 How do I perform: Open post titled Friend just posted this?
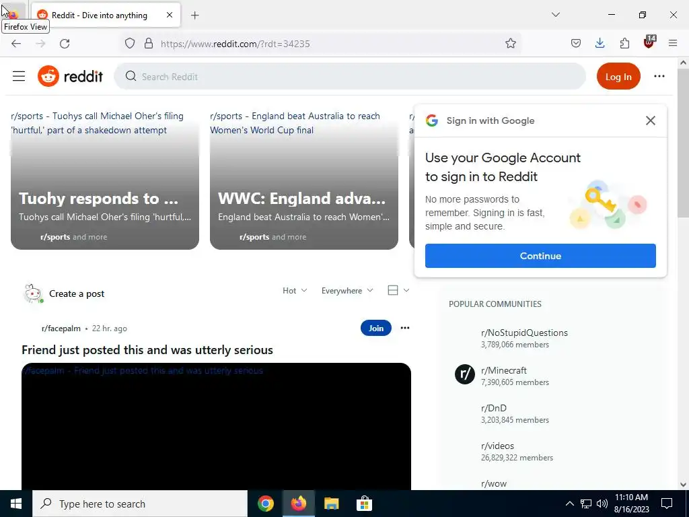pyautogui.click(x=147, y=350)
